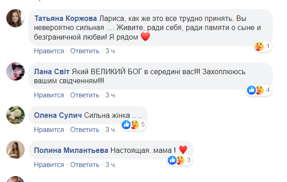
Task: Open Лана Світ's avatar
Action: click(x=15, y=71)
